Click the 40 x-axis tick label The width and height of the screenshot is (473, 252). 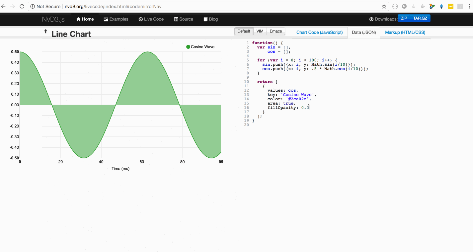point(101,162)
